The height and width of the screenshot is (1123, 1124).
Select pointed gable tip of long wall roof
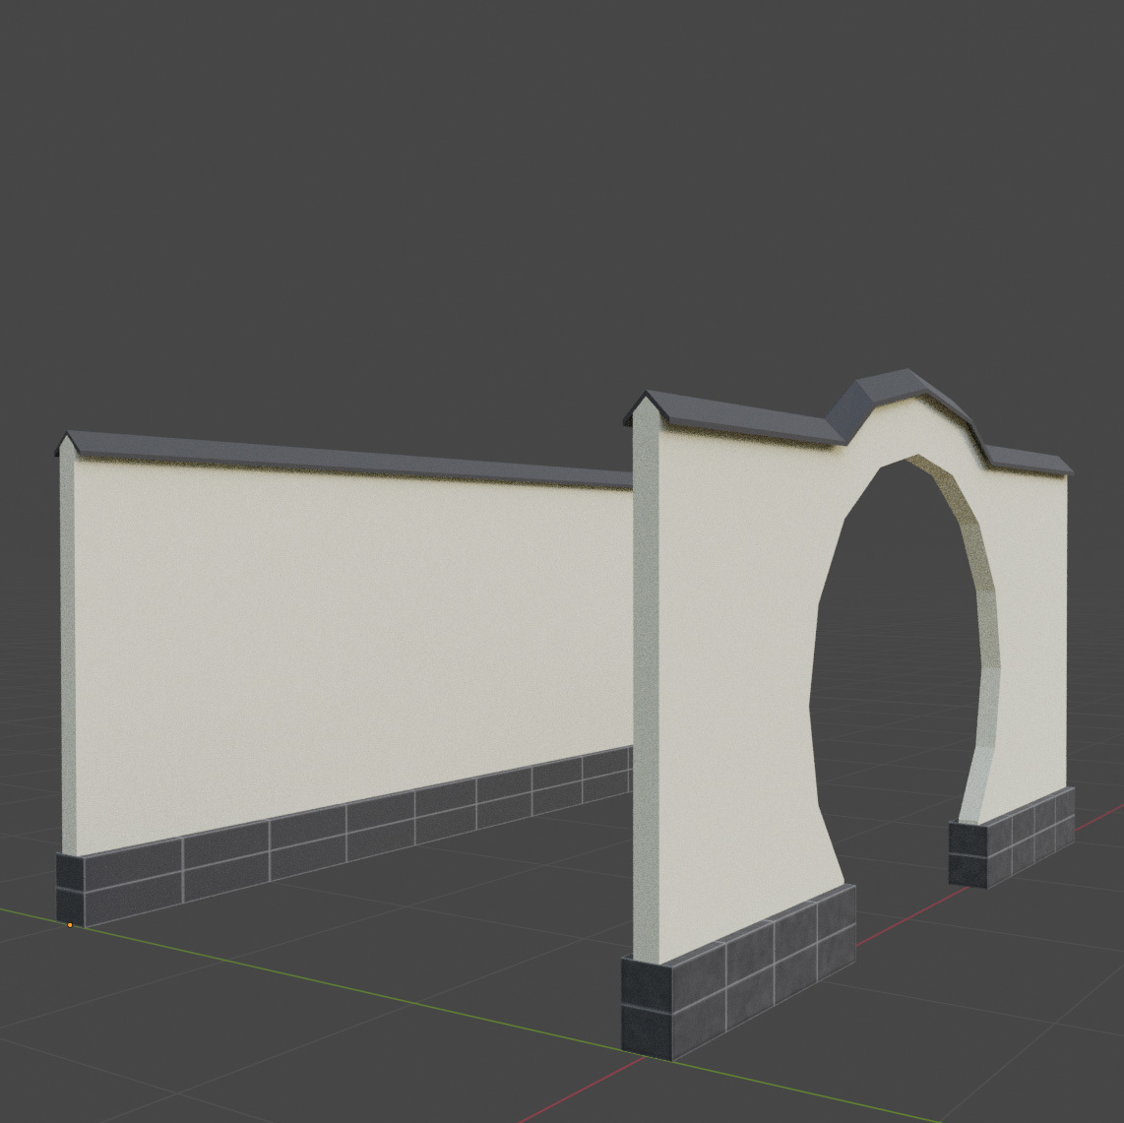click(x=65, y=441)
